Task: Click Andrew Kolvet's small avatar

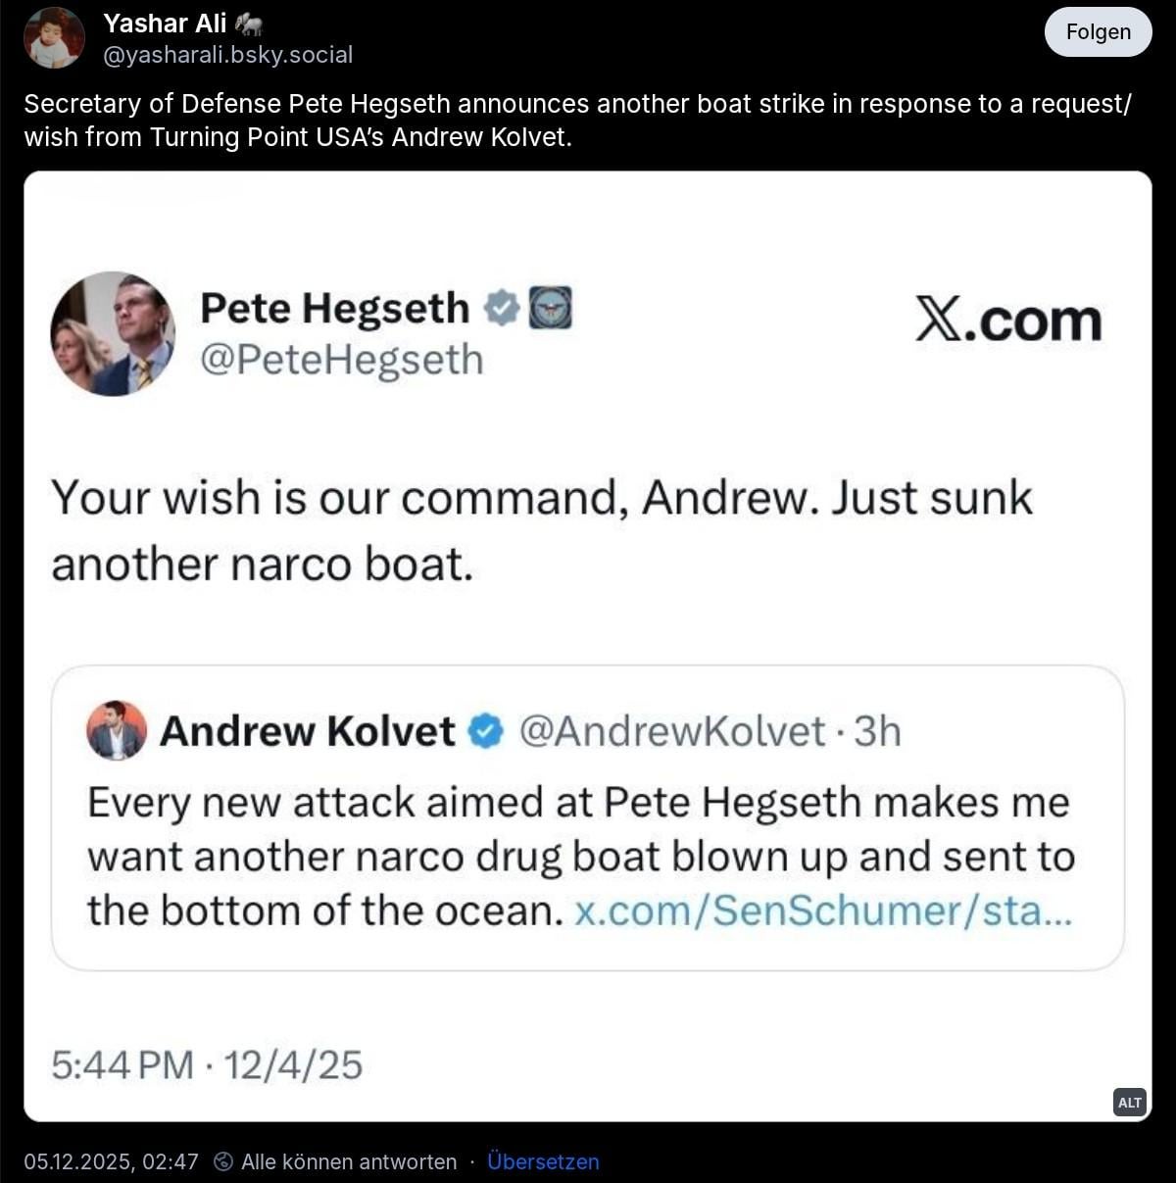Action: click(117, 730)
